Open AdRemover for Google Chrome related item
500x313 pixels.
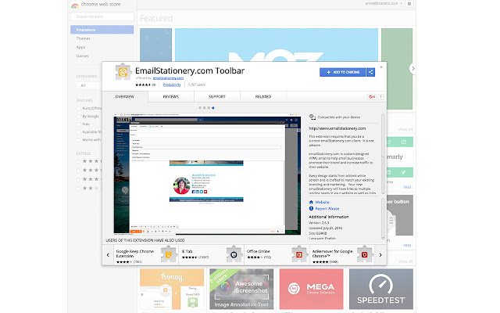[x=342, y=255]
